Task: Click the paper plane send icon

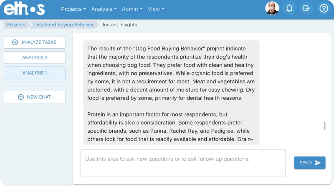Action: tap(318, 163)
